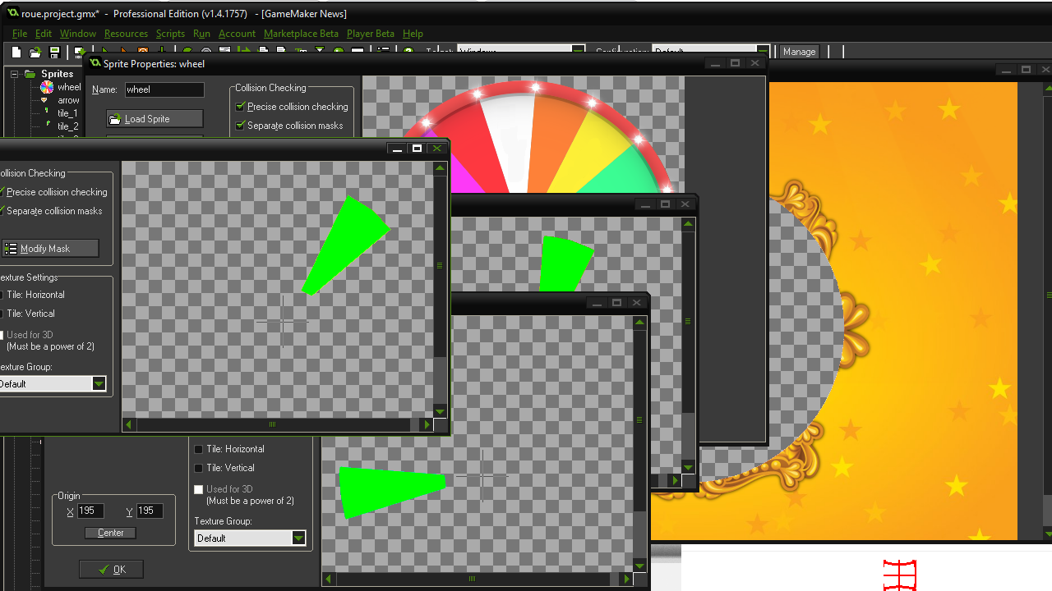Click the Load Sprite folder button
The height and width of the screenshot is (591, 1052).
click(x=155, y=119)
